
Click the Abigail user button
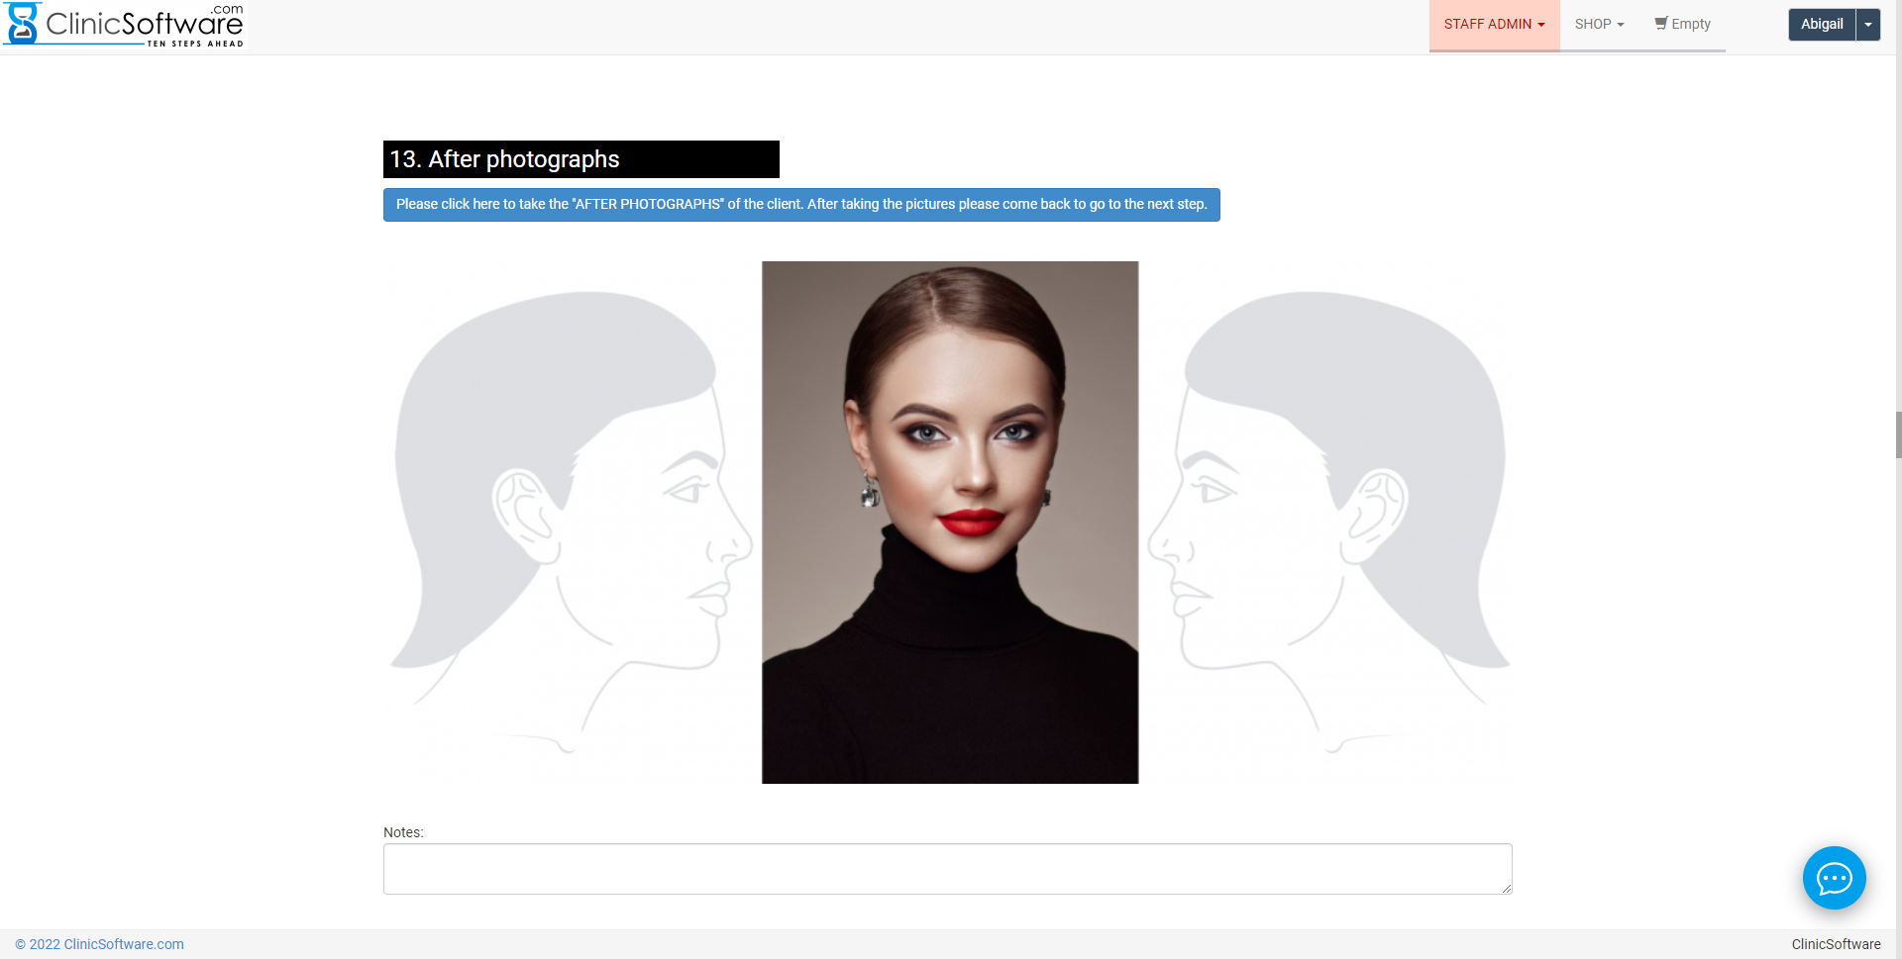[x=1821, y=25]
